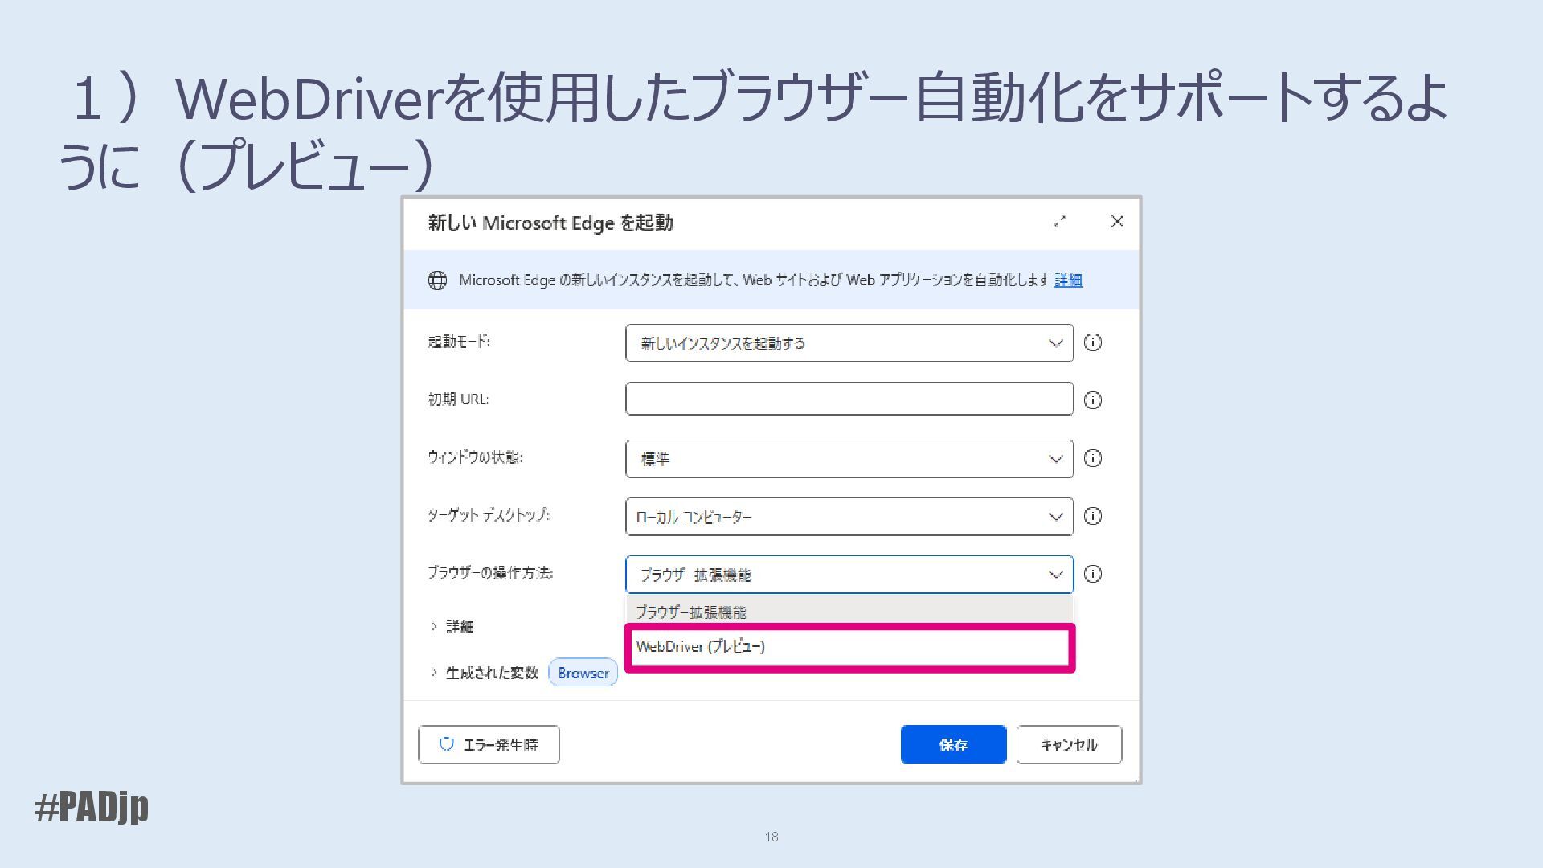
Task: Click info icon next to 起動モード
Action: [x=1092, y=342]
